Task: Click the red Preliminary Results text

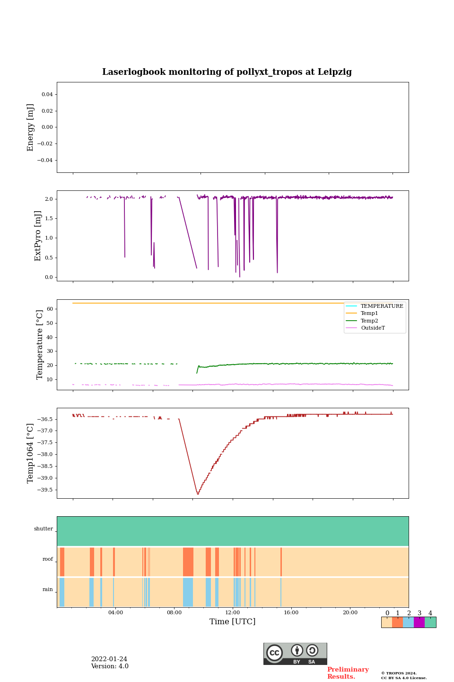Action: (348, 673)
